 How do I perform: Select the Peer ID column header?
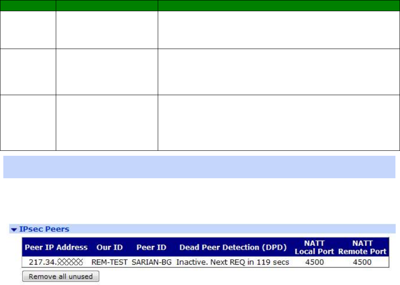point(151,247)
